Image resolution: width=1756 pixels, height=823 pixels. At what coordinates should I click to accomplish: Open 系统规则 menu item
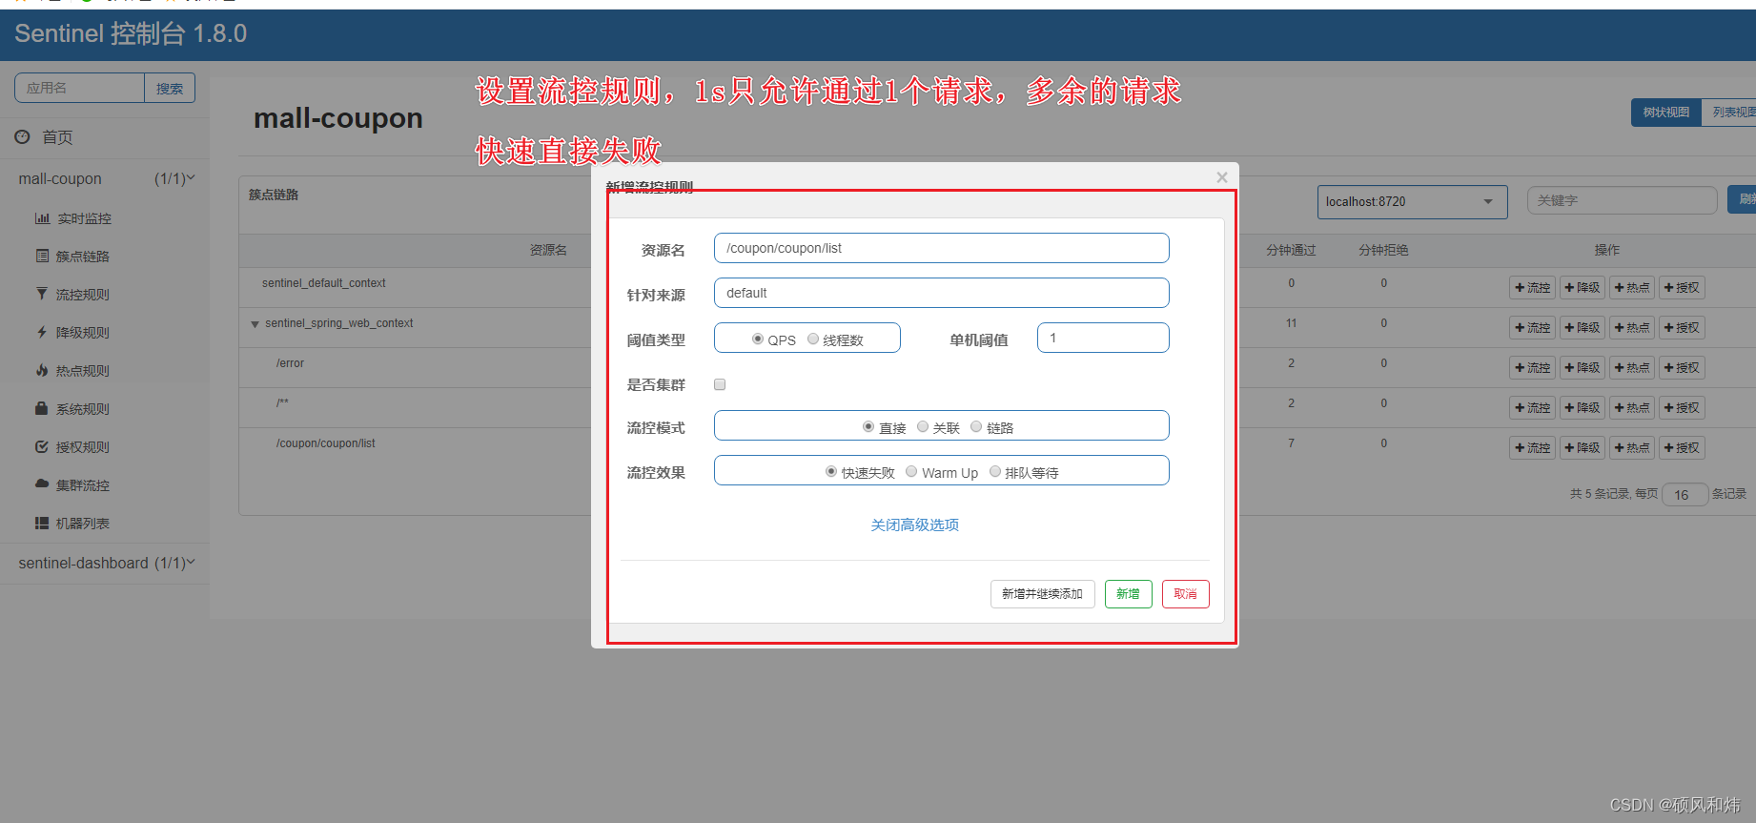(x=83, y=409)
